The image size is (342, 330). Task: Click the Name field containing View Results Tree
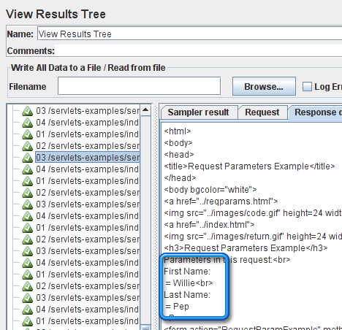189,34
